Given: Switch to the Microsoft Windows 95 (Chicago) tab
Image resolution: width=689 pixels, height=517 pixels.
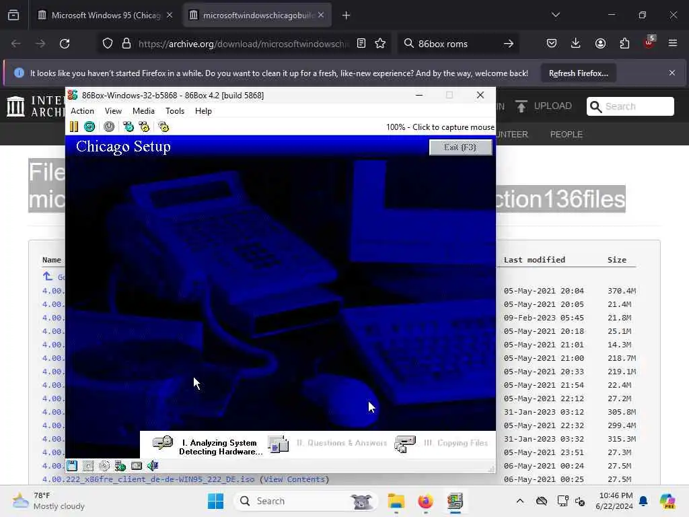Looking at the screenshot, I should pyautogui.click(x=106, y=15).
